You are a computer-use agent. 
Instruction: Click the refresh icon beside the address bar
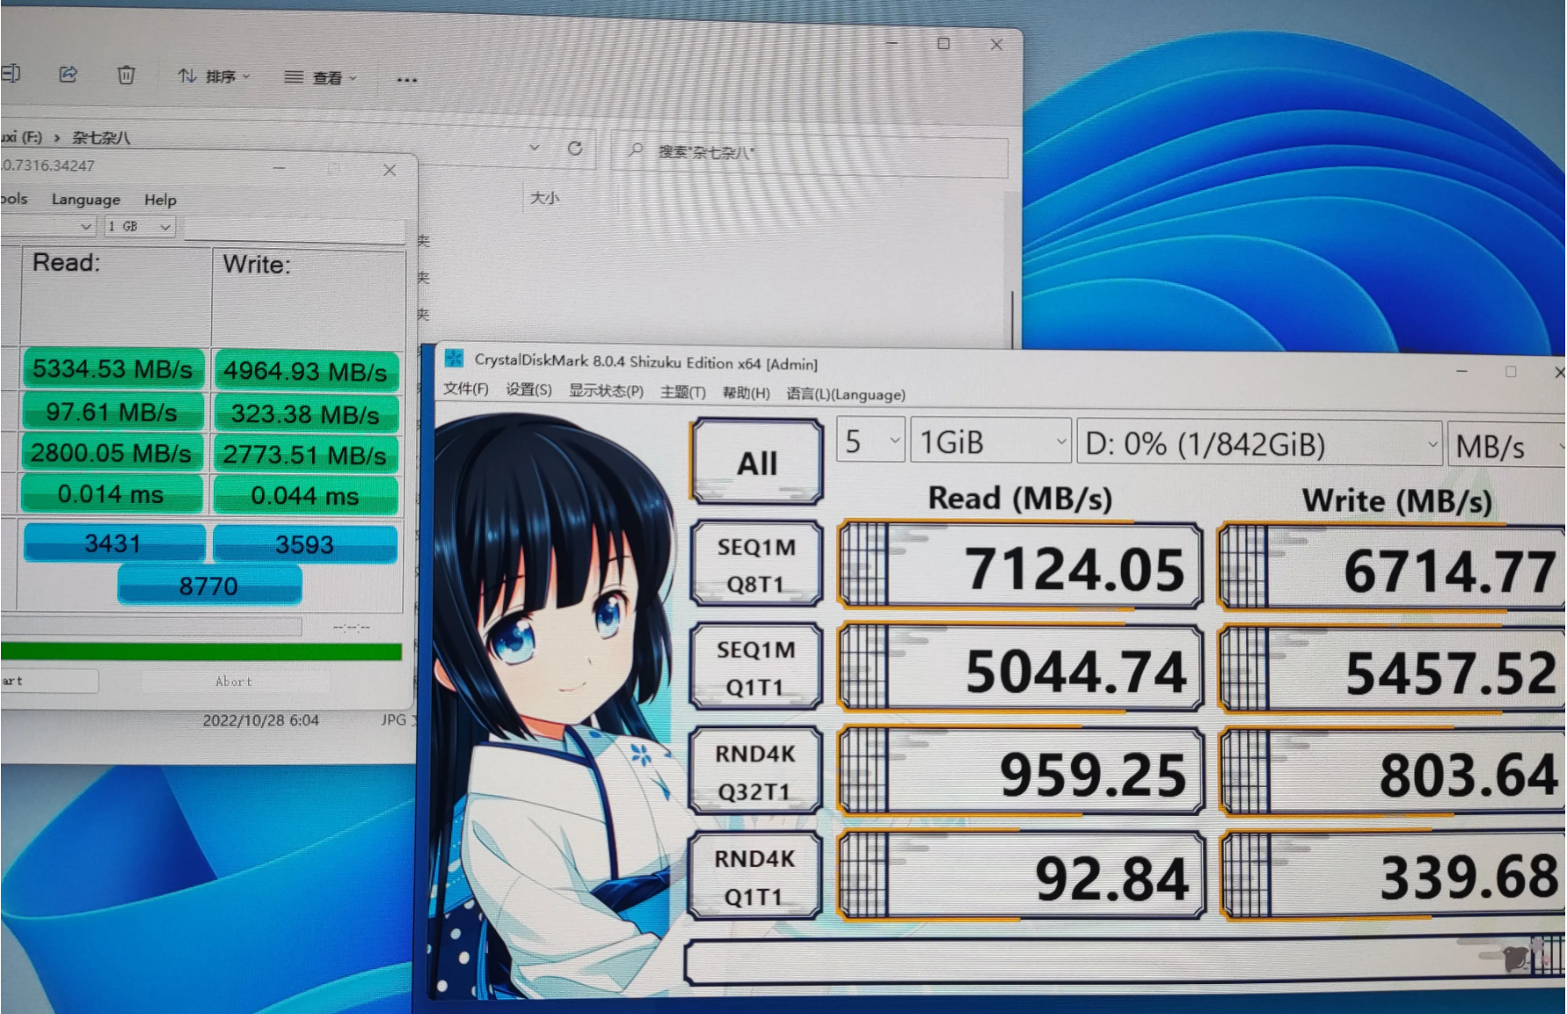[x=575, y=148]
